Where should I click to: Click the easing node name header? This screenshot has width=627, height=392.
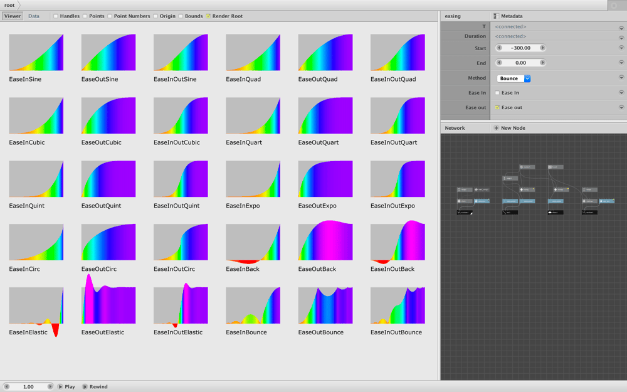[x=453, y=16]
